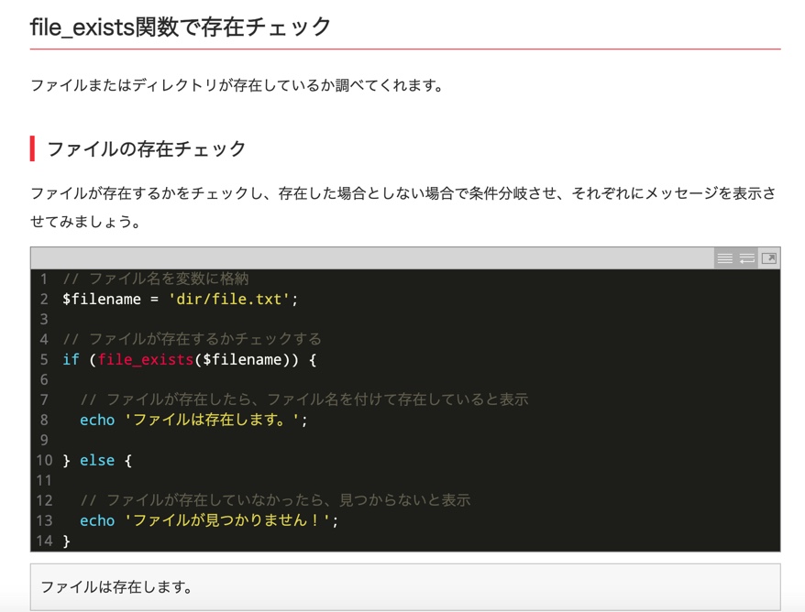Toggle line wrap in the code toolbar
805x612 pixels.
[x=747, y=258]
